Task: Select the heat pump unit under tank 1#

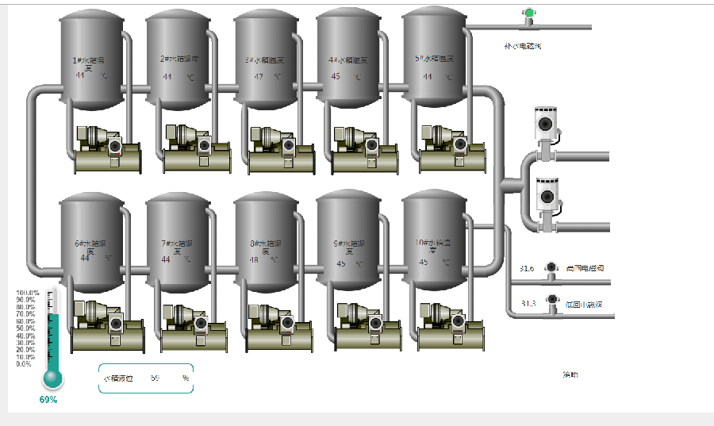Action: [x=106, y=150]
